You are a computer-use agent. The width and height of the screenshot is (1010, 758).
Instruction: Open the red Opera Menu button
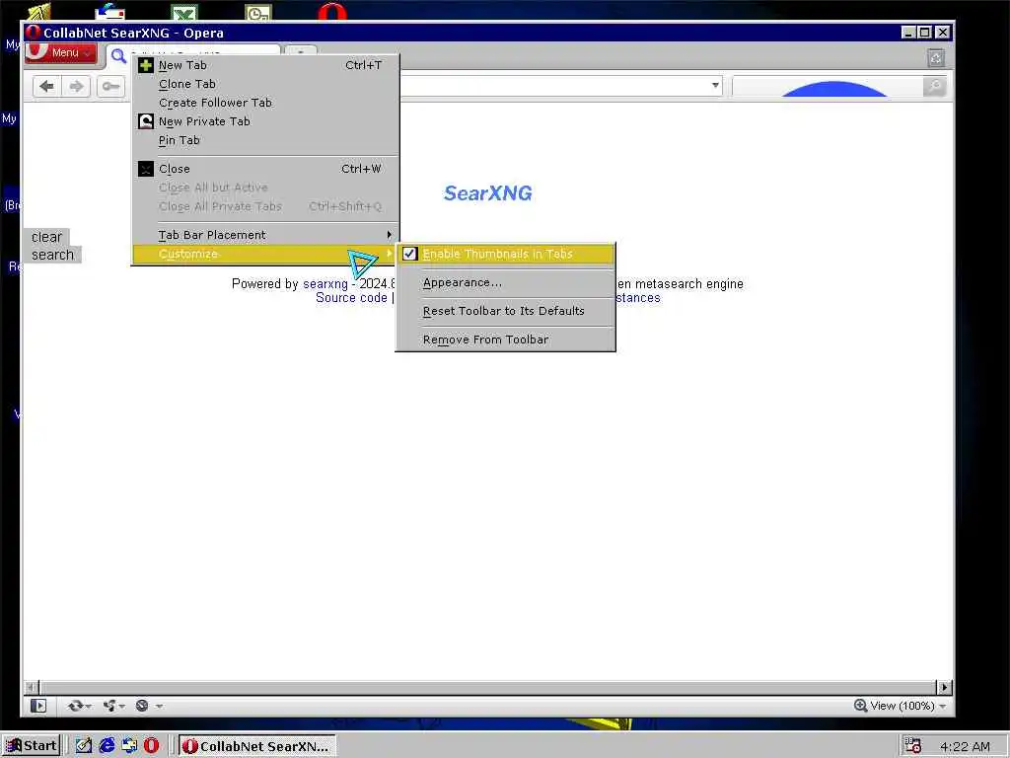pyautogui.click(x=61, y=53)
